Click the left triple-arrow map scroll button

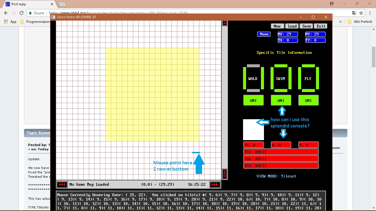[62, 185]
